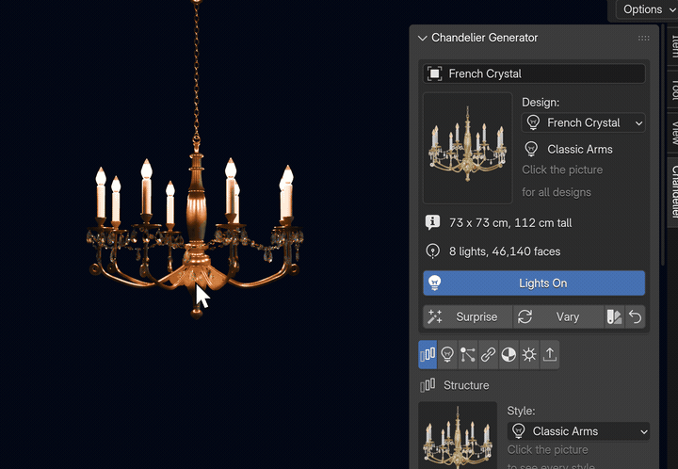Click the '73 x 73 cm, 112 cm tall' text

(x=510, y=223)
